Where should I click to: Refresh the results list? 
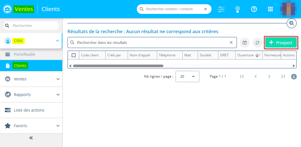click(x=257, y=43)
